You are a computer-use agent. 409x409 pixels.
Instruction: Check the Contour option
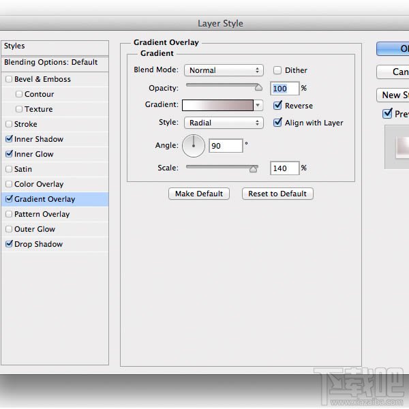[x=19, y=94]
